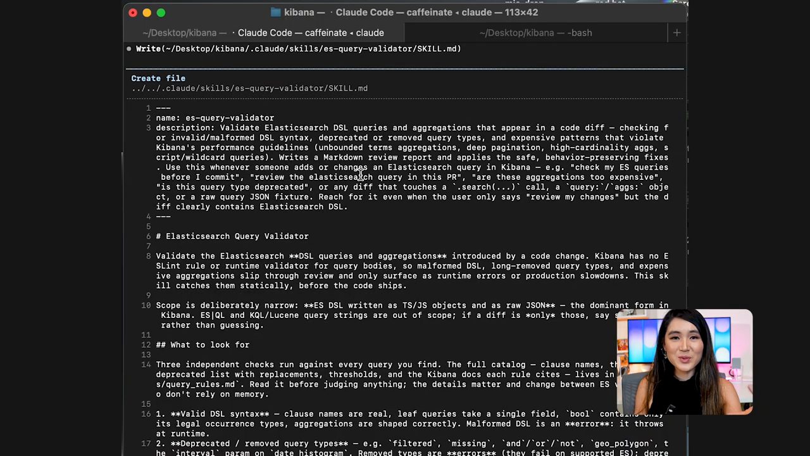
Task: Minimize the terminal window with yellow button
Action: [x=147, y=12]
